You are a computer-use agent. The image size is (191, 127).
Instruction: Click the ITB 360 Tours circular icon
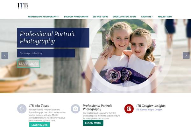22,109
